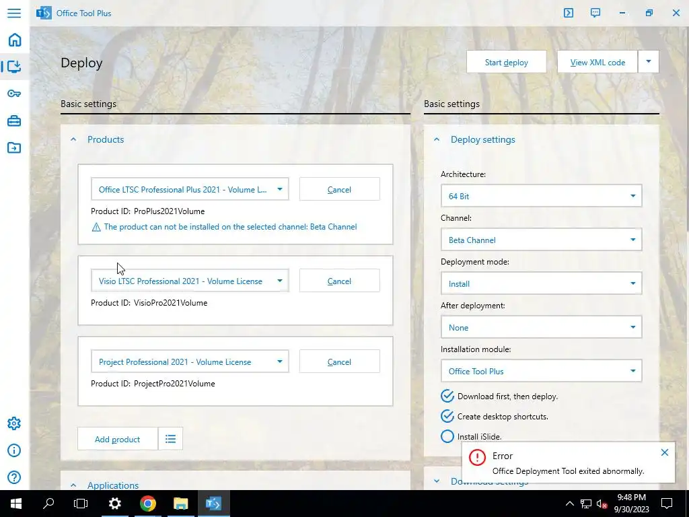Open the network tray icon
Viewport: 689px width, 517px height.
click(x=586, y=504)
